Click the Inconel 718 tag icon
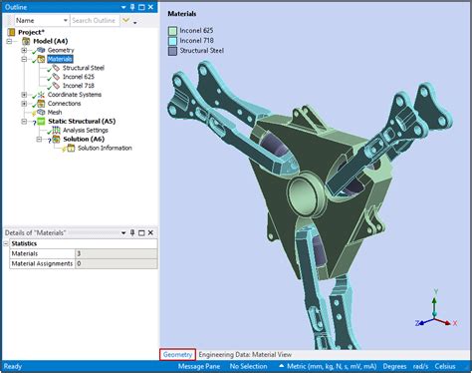This screenshot has width=472, height=373. coord(57,86)
